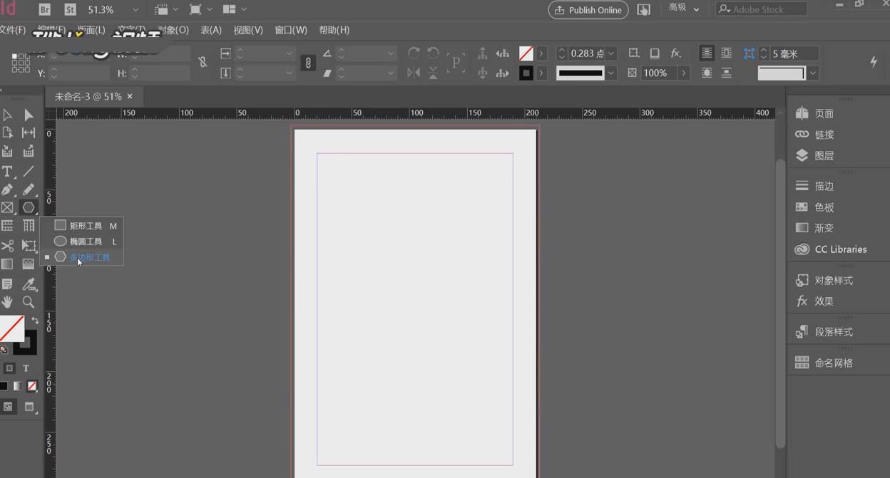Screen dimensions: 890x478
Task: Select the Hand tool
Action: click(7, 302)
